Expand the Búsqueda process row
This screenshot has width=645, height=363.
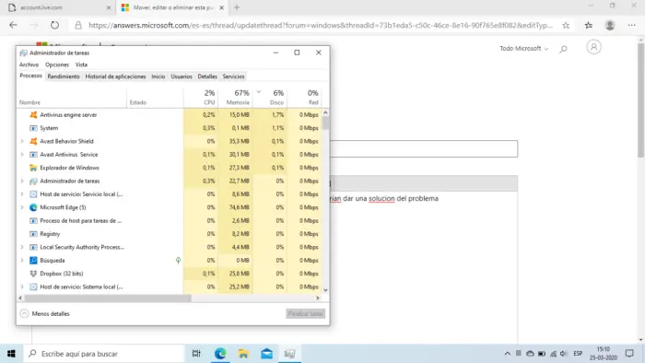22,261
